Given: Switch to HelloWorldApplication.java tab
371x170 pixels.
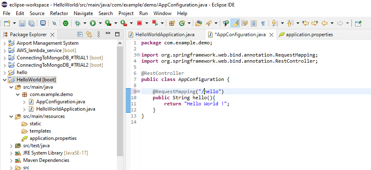Looking at the screenshot, I should [x=165, y=35].
